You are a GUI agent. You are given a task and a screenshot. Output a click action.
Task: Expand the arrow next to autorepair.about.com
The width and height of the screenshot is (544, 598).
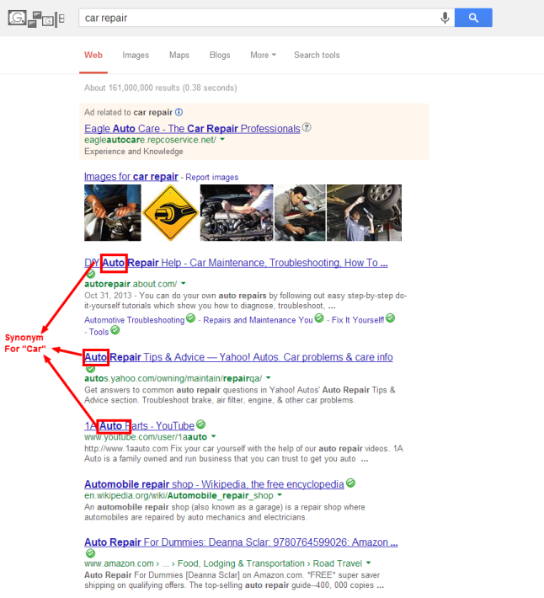tap(184, 283)
